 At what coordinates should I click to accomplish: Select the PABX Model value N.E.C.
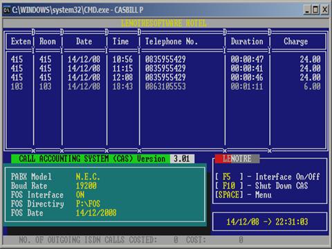click(88, 177)
